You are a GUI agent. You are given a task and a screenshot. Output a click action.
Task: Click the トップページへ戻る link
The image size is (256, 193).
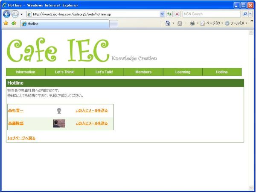pos(21,138)
